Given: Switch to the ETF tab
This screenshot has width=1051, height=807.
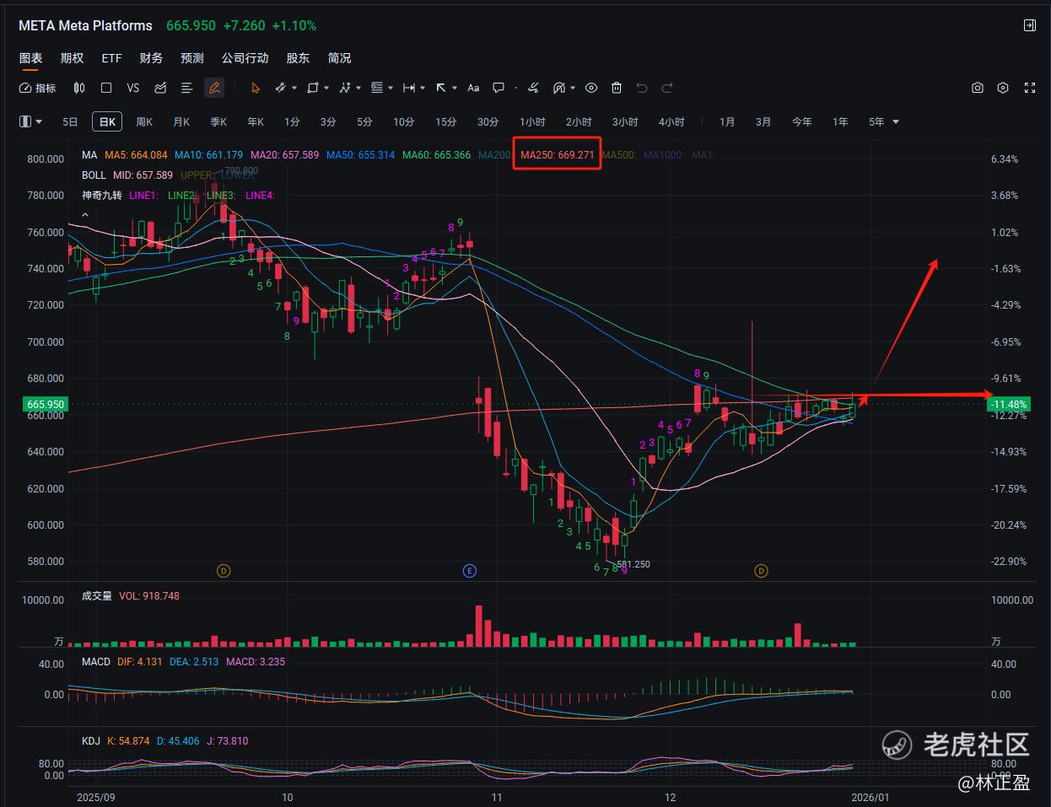Looking at the screenshot, I should pyautogui.click(x=111, y=58).
